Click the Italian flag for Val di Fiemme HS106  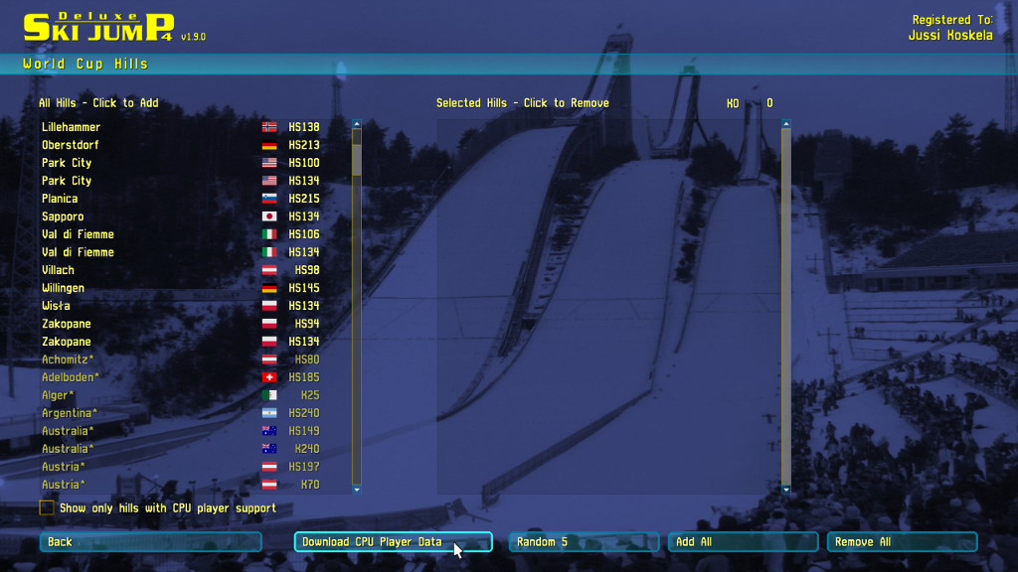click(x=269, y=234)
